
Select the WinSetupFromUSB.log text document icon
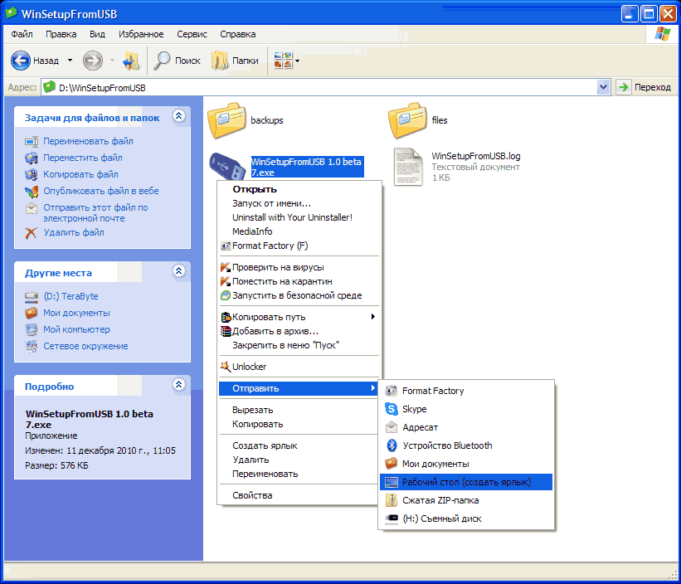tap(409, 166)
